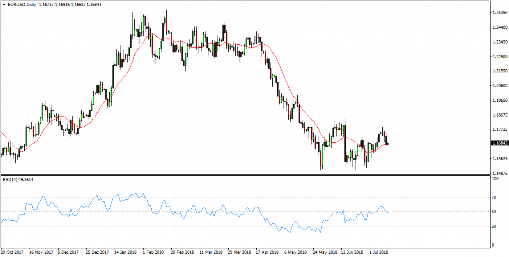Click the RSI scale value 30

[x=495, y=226]
